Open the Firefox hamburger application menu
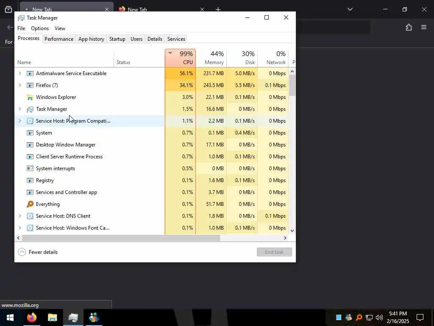The width and height of the screenshot is (434, 326). (x=424, y=27)
